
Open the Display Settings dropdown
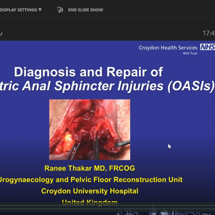[18, 10]
